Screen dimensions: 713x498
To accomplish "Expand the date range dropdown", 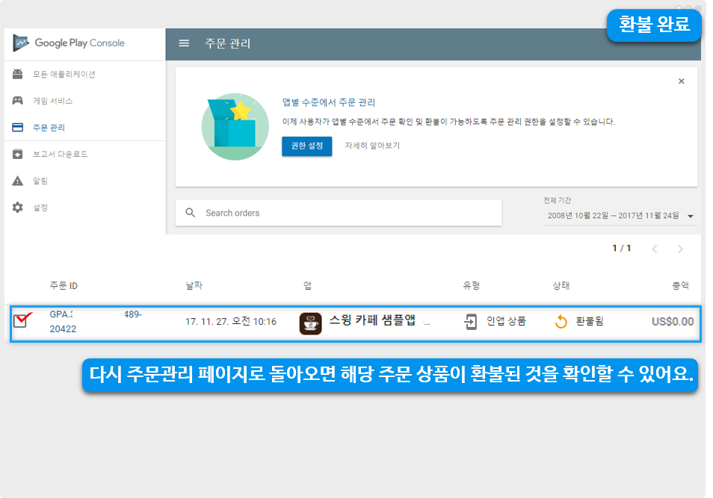I will coord(690,217).
